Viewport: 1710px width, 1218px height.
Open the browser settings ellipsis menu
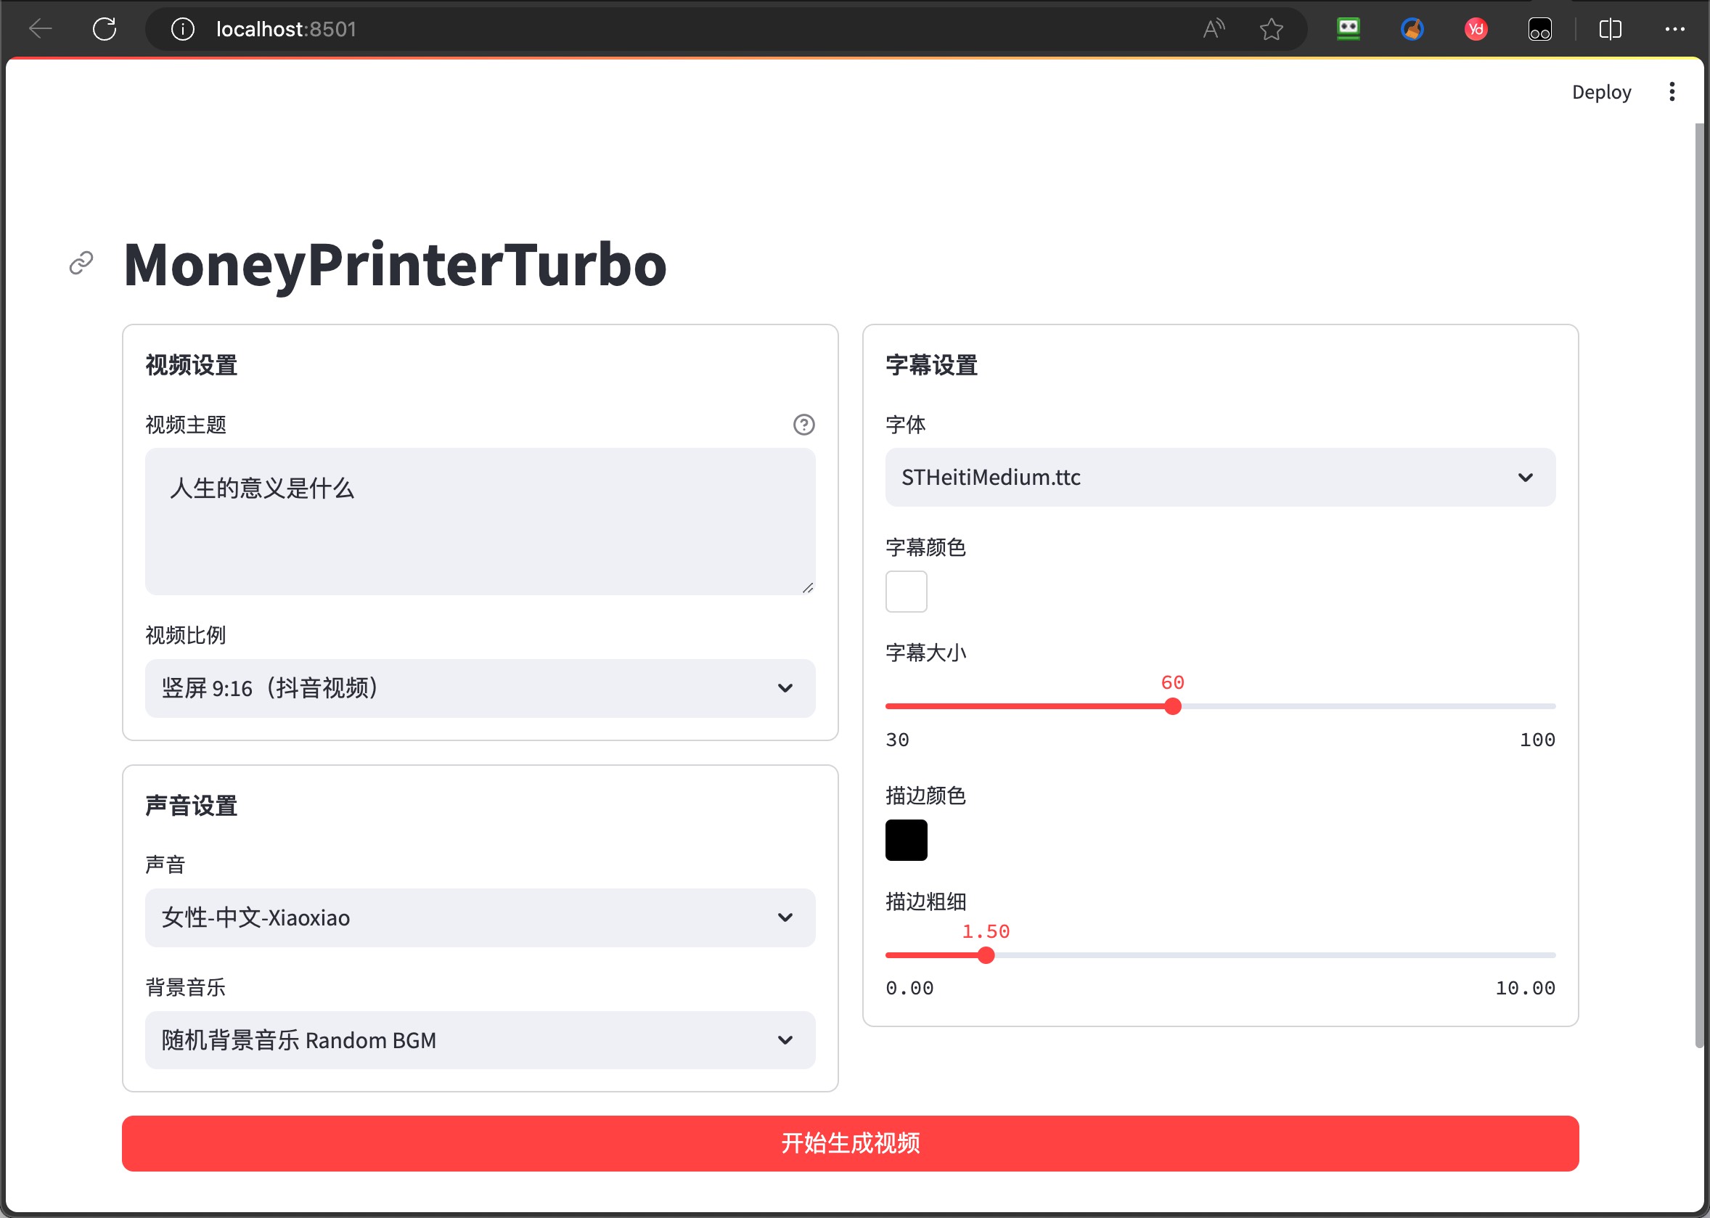click(1674, 29)
